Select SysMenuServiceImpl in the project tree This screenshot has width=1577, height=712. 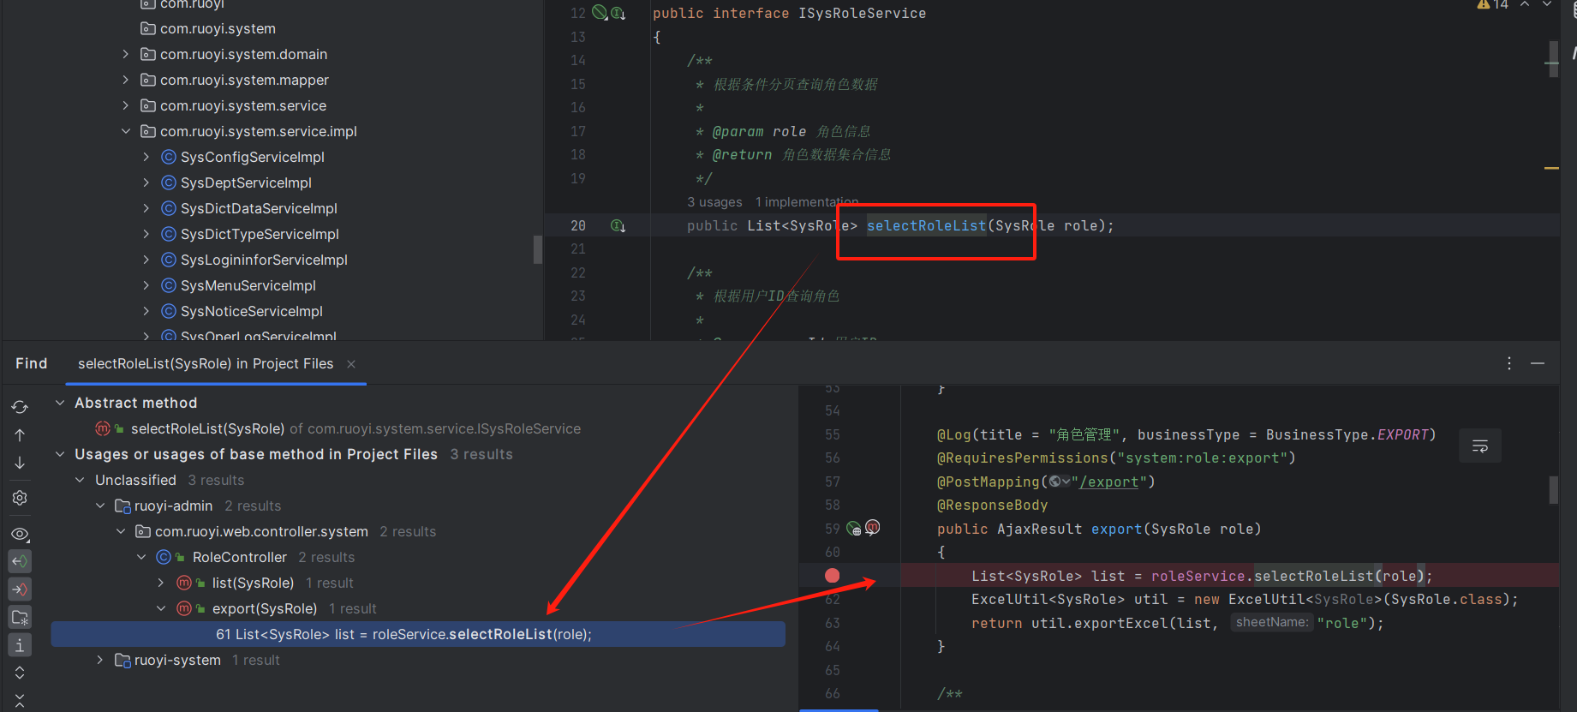pos(248,285)
